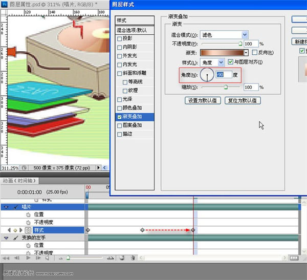Open the 混合模式 blend mode dropdown
The image size is (307, 280).
[245, 35]
